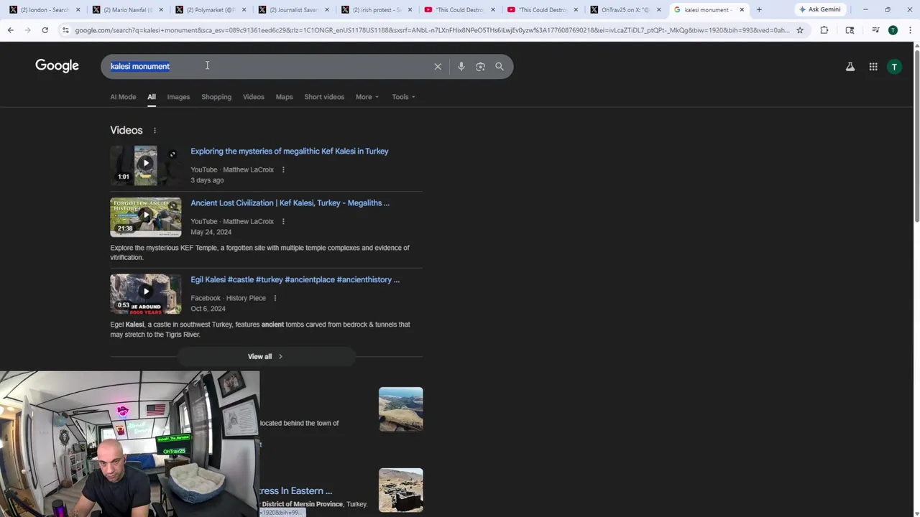Reload the page
Viewport: 920px width, 517px height.
[x=45, y=30]
